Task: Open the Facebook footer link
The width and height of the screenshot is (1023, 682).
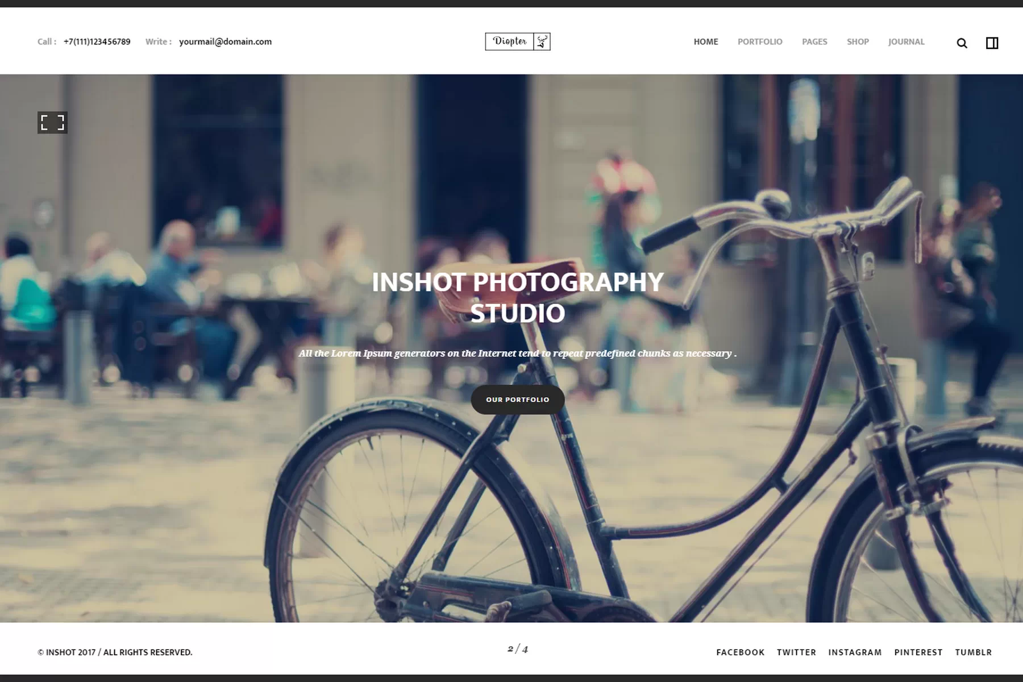Action: point(740,652)
